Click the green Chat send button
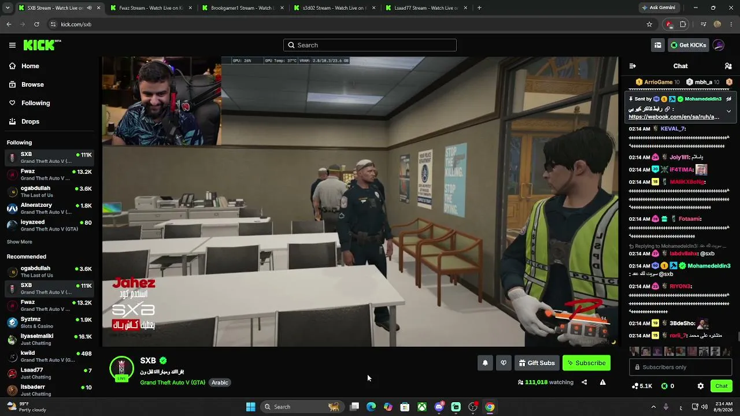The height and width of the screenshot is (416, 740). pos(721,386)
